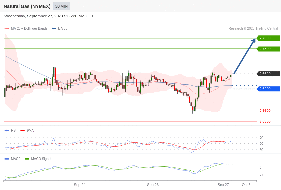Click the blue MA 50 legend marker
Image resolution: width=281 pixels, height=190 pixels.
[54, 29]
